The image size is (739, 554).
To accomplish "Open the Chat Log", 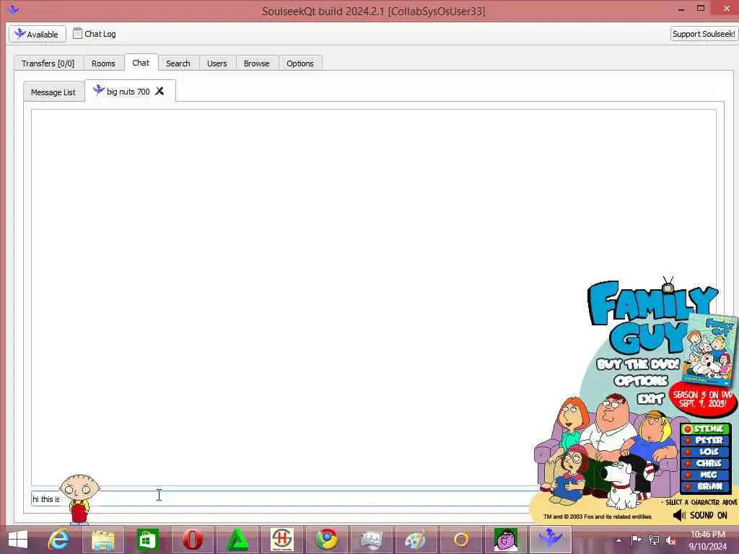I will (x=95, y=34).
